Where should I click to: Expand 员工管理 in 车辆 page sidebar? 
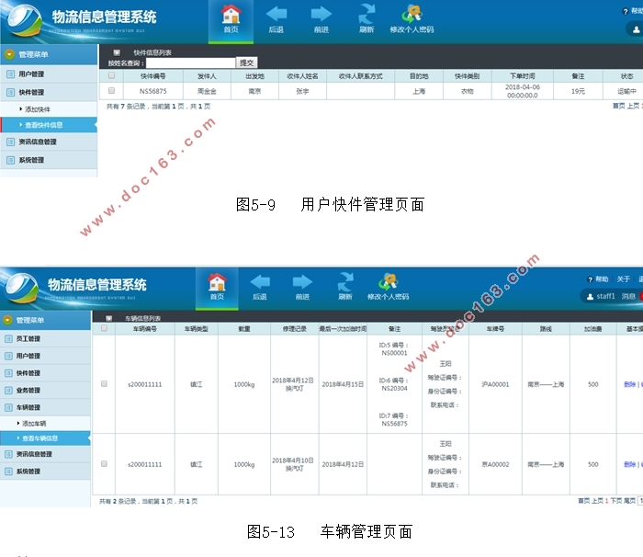coord(45,338)
